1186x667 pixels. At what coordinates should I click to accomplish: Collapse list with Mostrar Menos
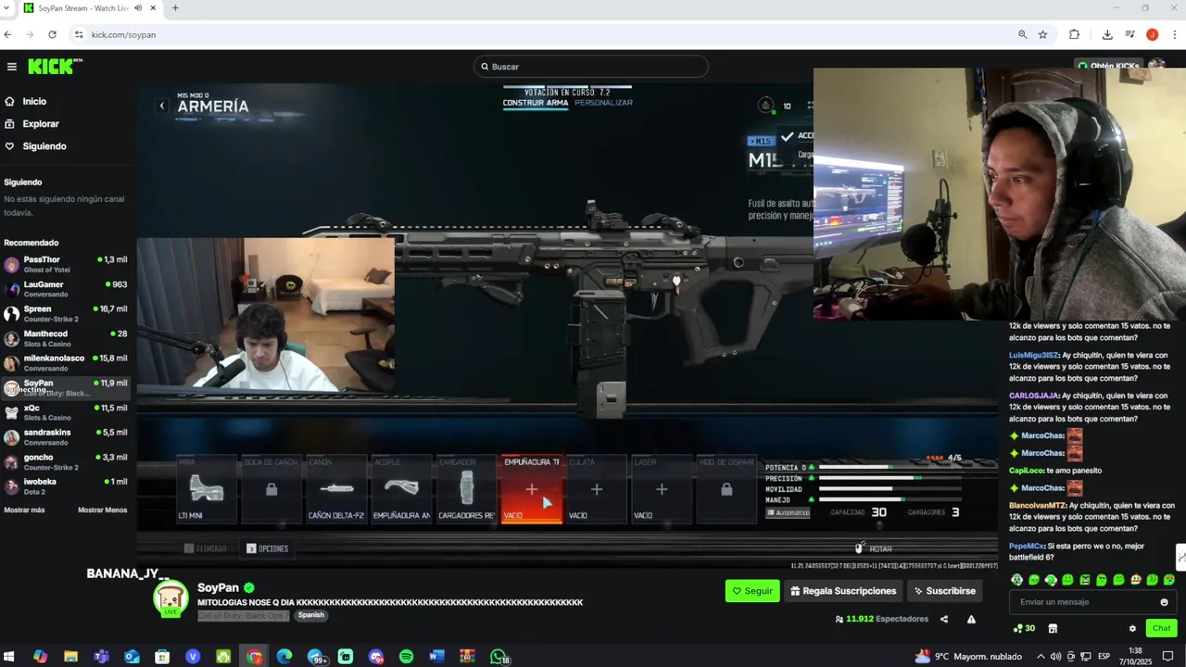point(103,510)
